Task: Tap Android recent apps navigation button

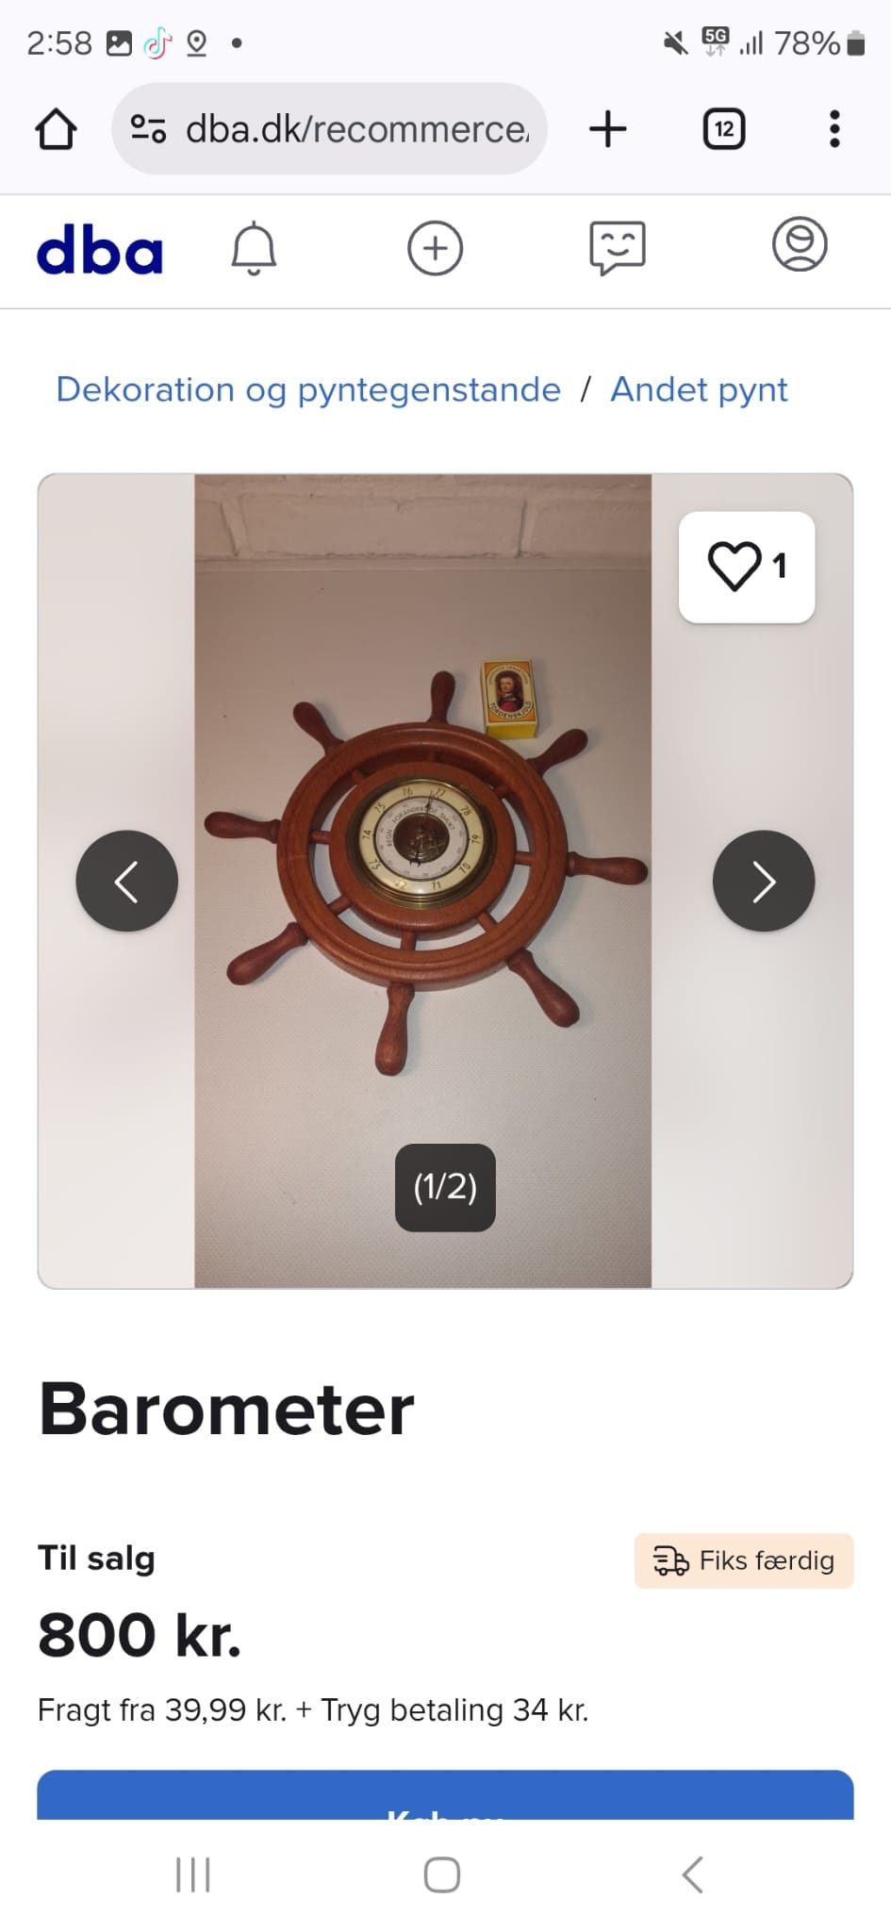Action: point(193,1874)
